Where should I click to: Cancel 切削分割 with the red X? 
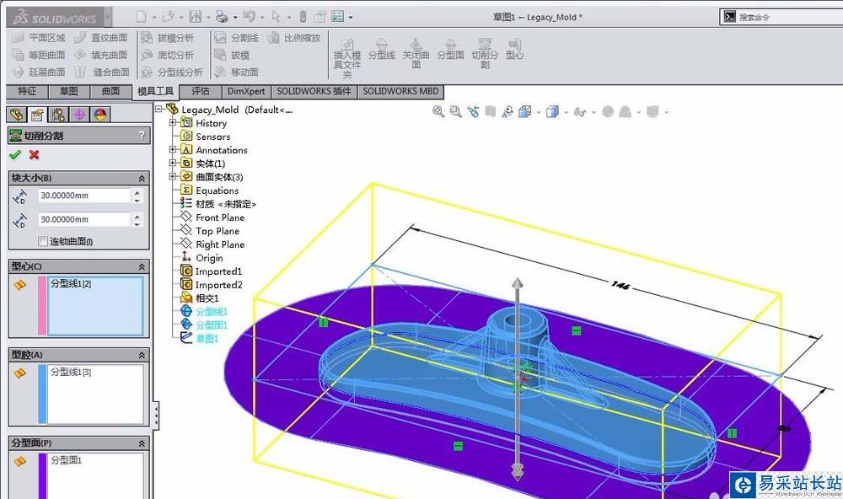(x=34, y=155)
